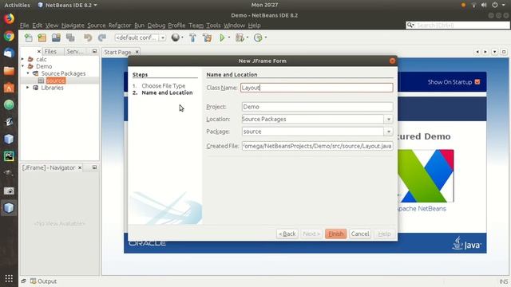Open the File menu
This screenshot has height=287, width=511.
24,26
